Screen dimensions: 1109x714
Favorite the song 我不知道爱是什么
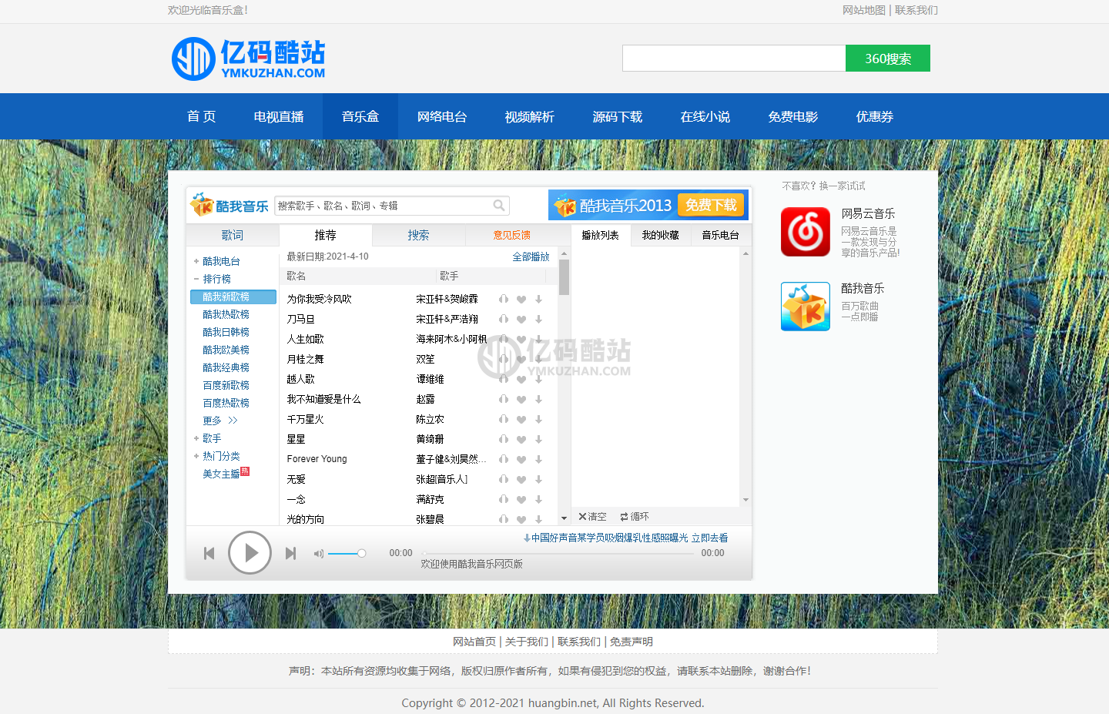521,399
